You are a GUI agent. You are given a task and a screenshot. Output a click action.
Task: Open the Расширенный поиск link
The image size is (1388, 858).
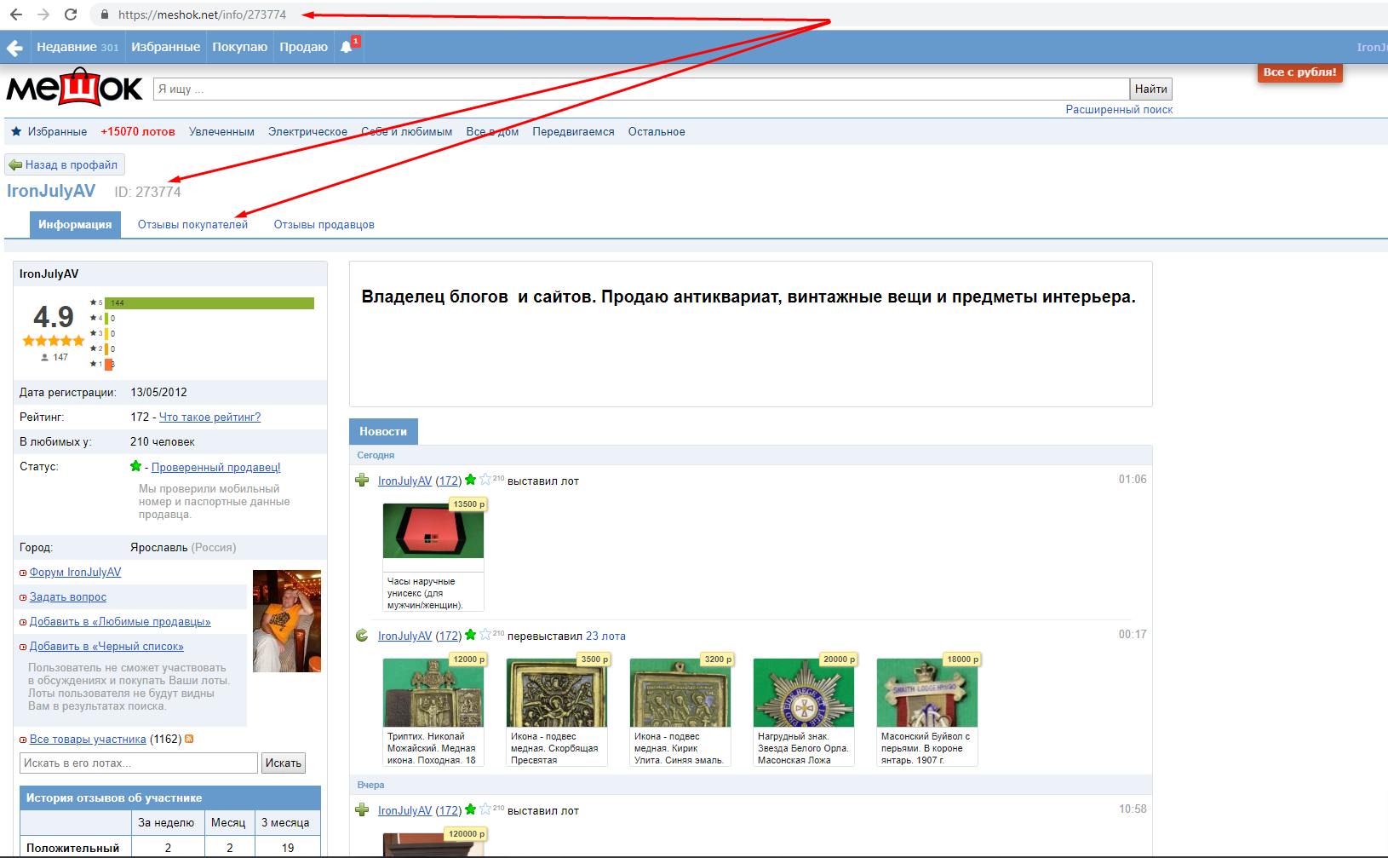coord(1119,110)
